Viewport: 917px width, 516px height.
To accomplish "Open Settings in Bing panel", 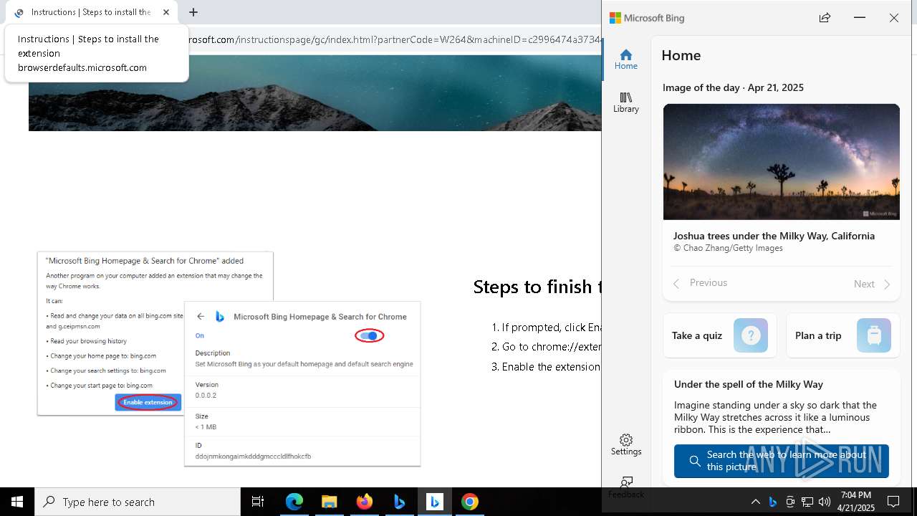I will tap(625, 444).
